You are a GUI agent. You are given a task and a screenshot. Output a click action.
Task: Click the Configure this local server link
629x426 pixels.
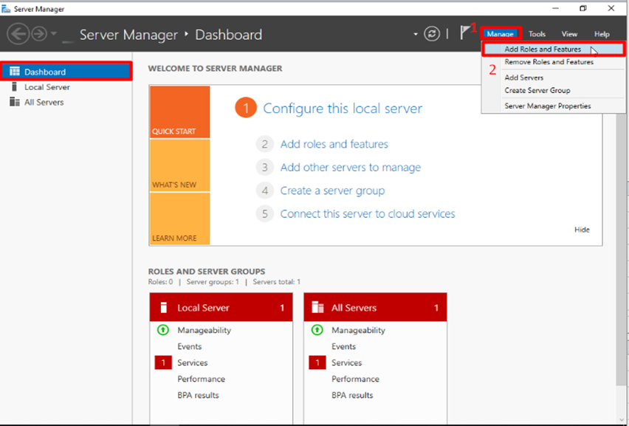point(343,109)
